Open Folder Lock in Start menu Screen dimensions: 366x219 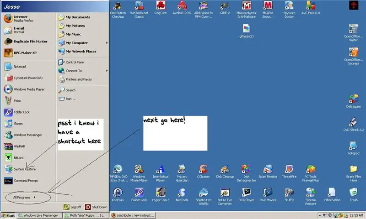tap(28, 112)
